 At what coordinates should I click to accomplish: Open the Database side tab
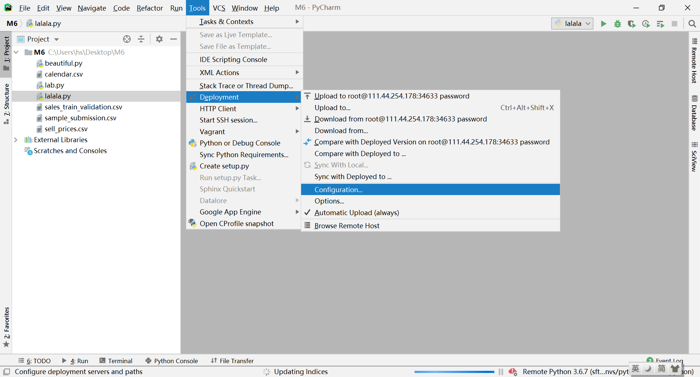tap(694, 113)
